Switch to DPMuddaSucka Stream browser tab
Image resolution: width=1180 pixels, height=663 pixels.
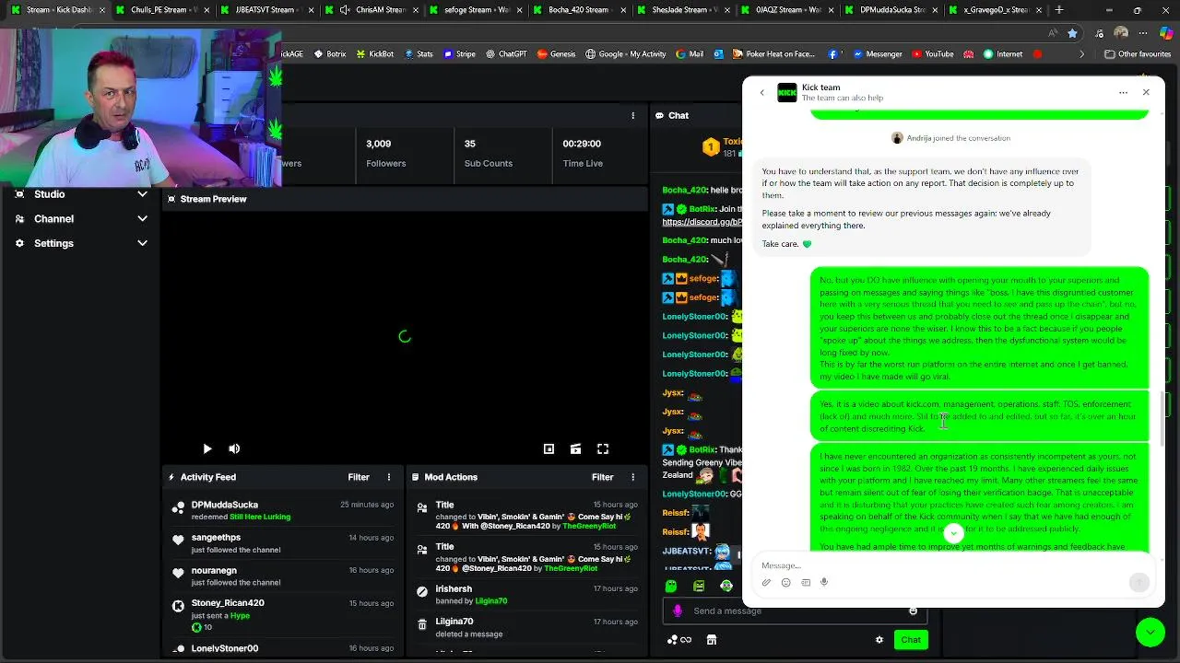893,10
